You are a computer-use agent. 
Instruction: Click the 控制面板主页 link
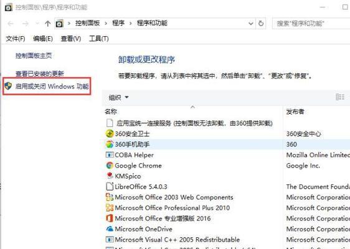pos(34,55)
